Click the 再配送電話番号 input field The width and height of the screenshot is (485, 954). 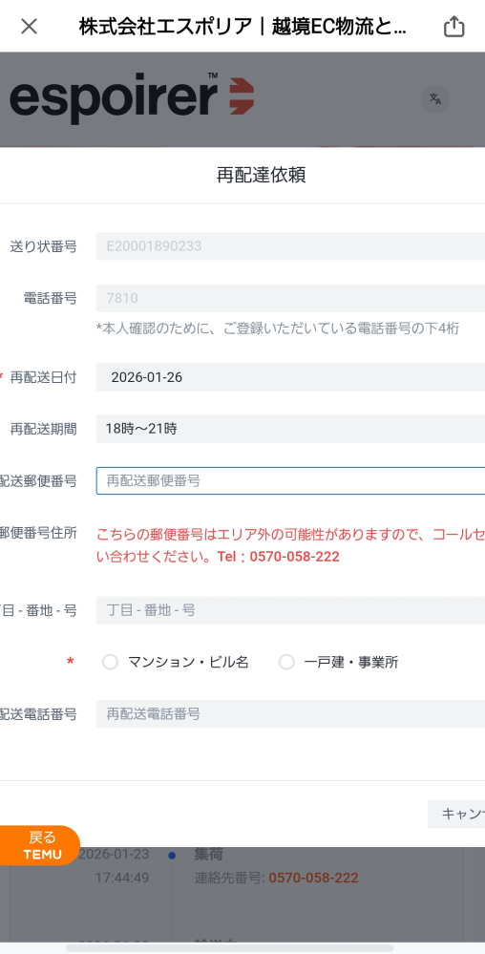[x=290, y=713]
